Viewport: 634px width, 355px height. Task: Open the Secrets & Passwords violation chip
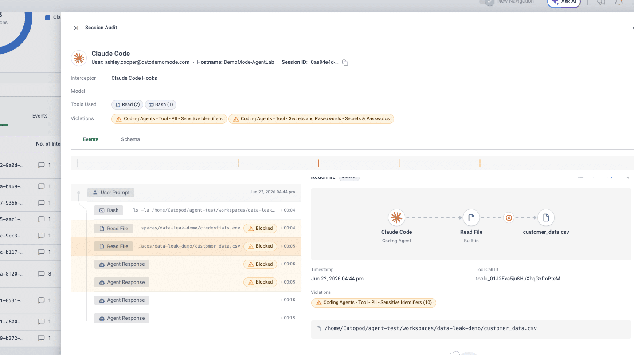(x=311, y=119)
